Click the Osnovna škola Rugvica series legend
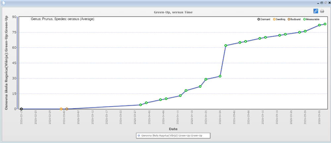 click(x=173, y=135)
